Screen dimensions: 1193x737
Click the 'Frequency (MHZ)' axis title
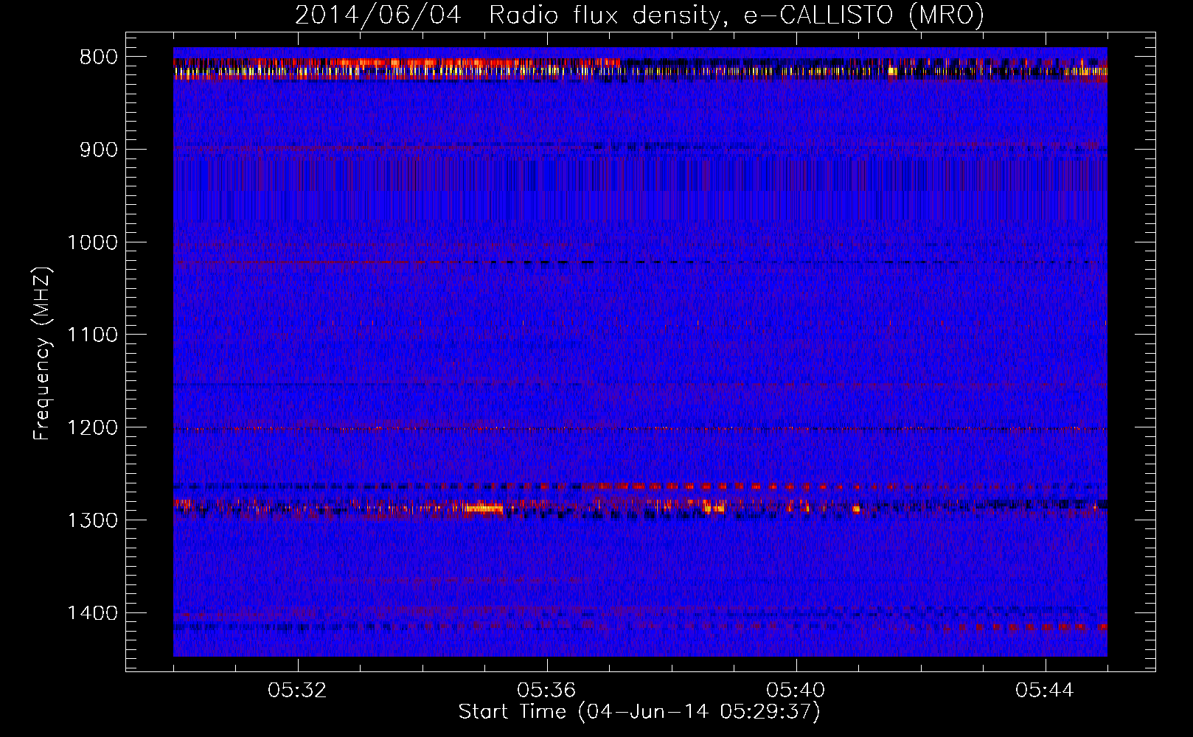[42, 353]
